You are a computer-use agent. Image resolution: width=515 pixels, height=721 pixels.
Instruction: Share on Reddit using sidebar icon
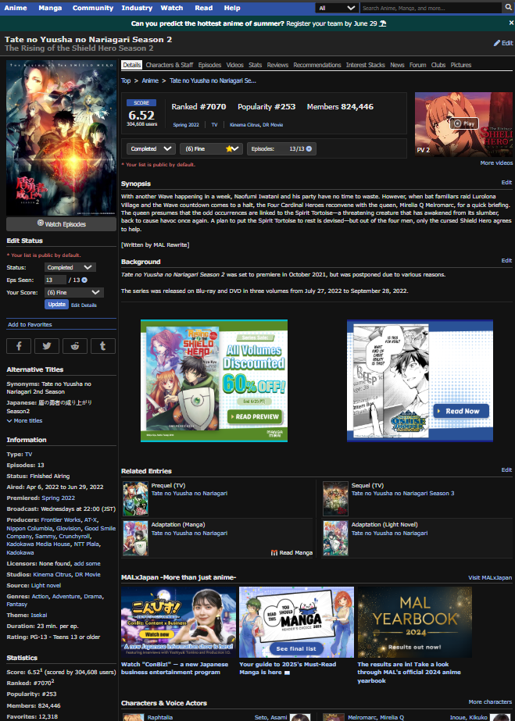click(x=75, y=345)
